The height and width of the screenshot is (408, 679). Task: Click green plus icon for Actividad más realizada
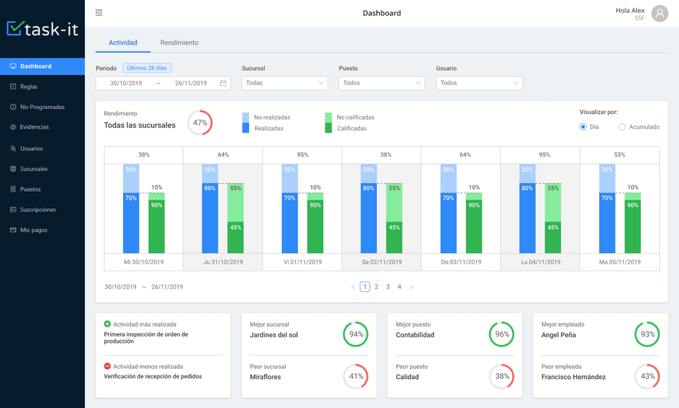(x=108, y=324)
